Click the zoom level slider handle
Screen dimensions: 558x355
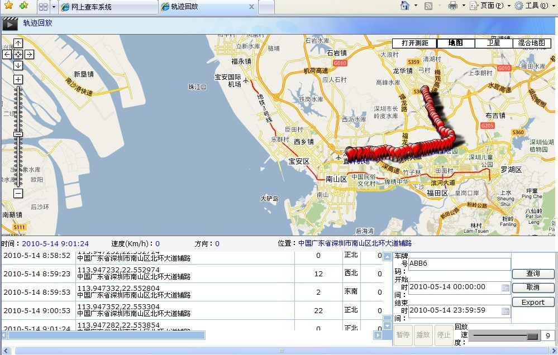[x=18, y=135]
